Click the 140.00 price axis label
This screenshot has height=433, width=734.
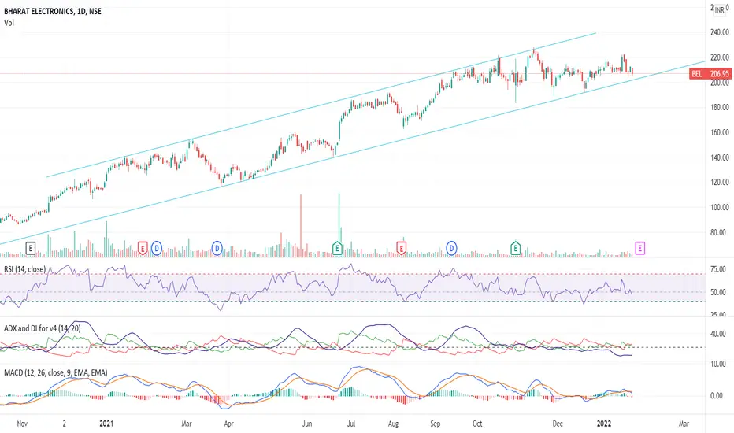point(720,157)
